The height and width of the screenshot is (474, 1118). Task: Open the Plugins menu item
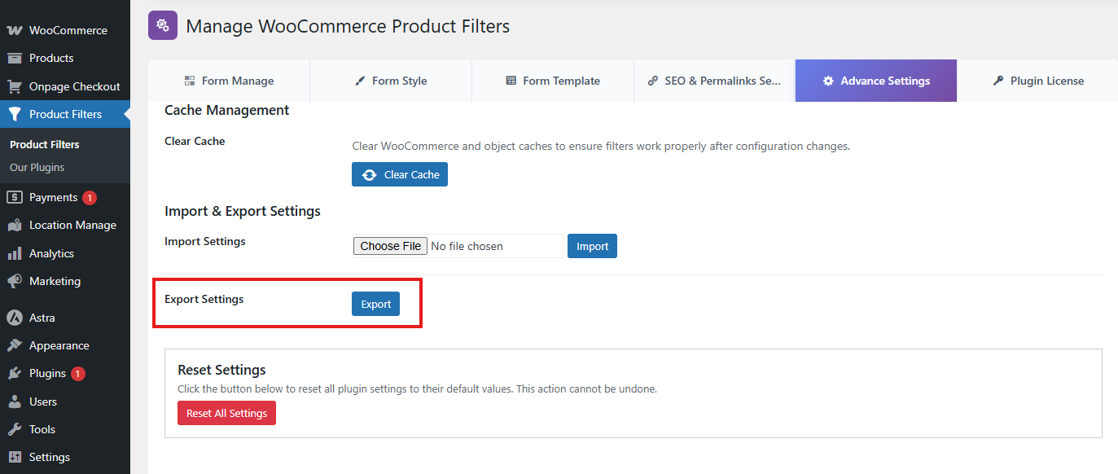[65, 373]
